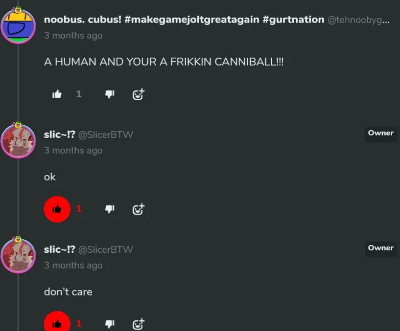The height and width of the screenshot is (331, 400).
Task: Click @SlicerBTW handle on the "ok" comment
Action: [105, 134]
